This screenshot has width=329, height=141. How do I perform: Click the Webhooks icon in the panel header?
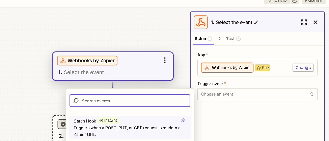pyautogui.click(x=200, y=22)
